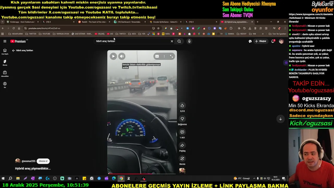Screen dimensions: 334x188
Task: Open the taskbar weather widget 9°C Güneşli
Action: (x=242, y=179)
